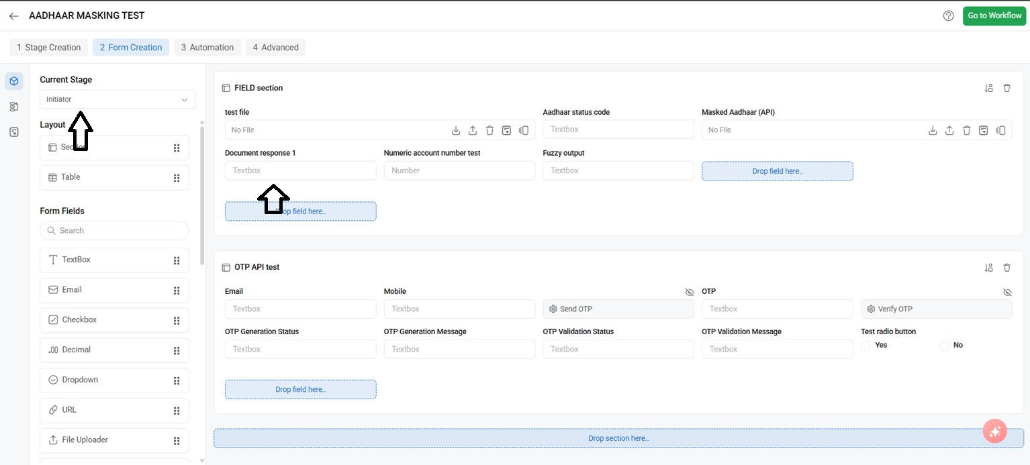This screenshot has width=1030, height=465.
Task: Click upload icon in Masked Aadhaar (API) field
Action: (x=949, y=130)
